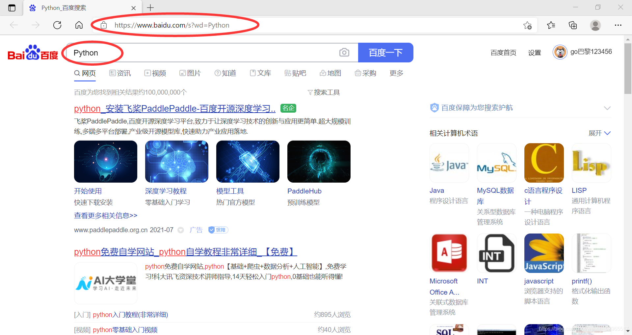Switch to the 资讯 tab
The height and width of the screenshot is (335, 632).
click(x=120, y=73)
